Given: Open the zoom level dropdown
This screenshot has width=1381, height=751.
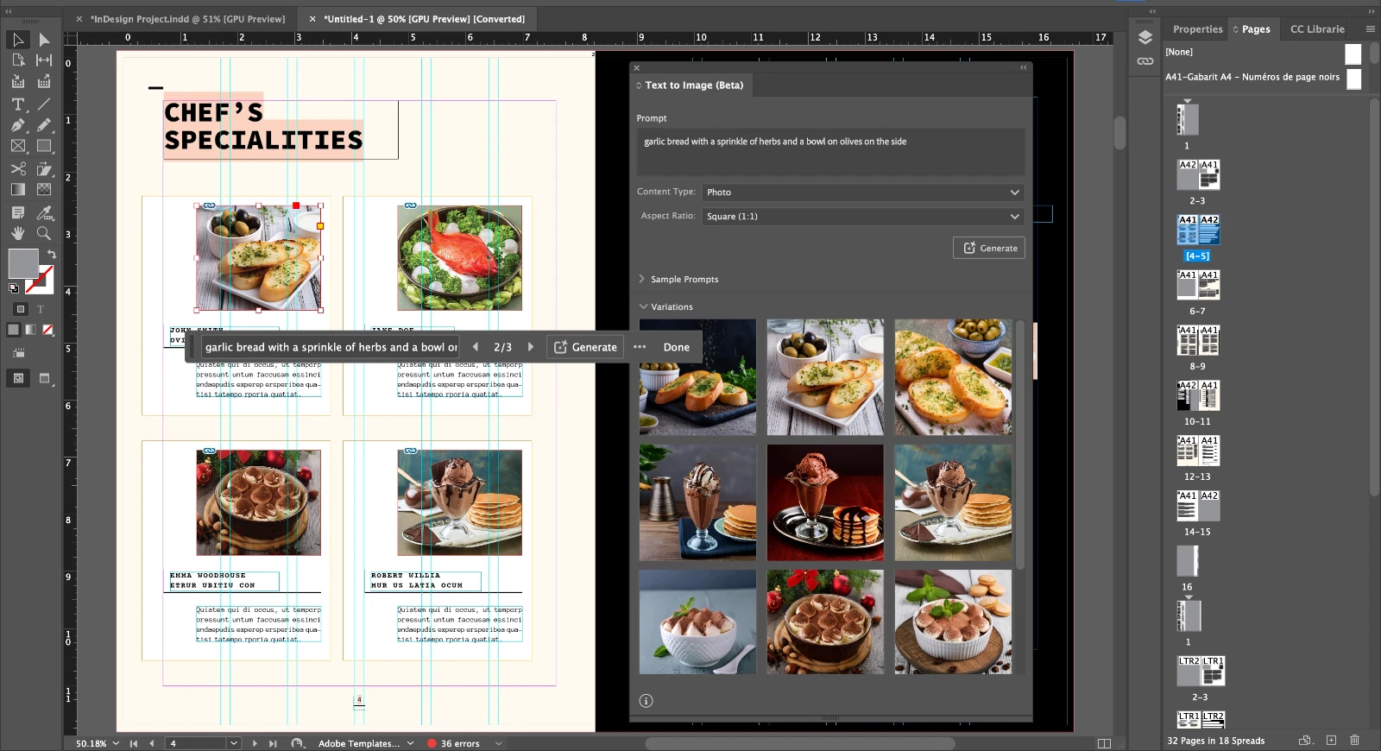Looking at the screenshot, I should click(116, 743).
